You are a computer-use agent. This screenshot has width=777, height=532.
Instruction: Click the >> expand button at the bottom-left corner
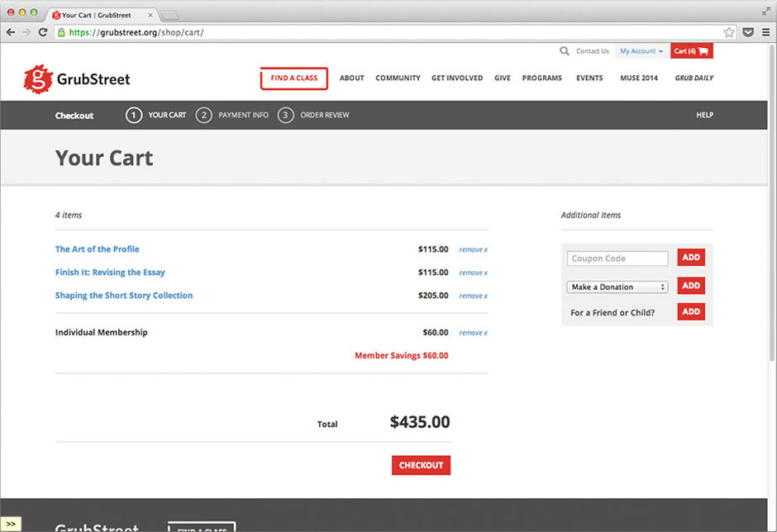click(x=11, y=524)
